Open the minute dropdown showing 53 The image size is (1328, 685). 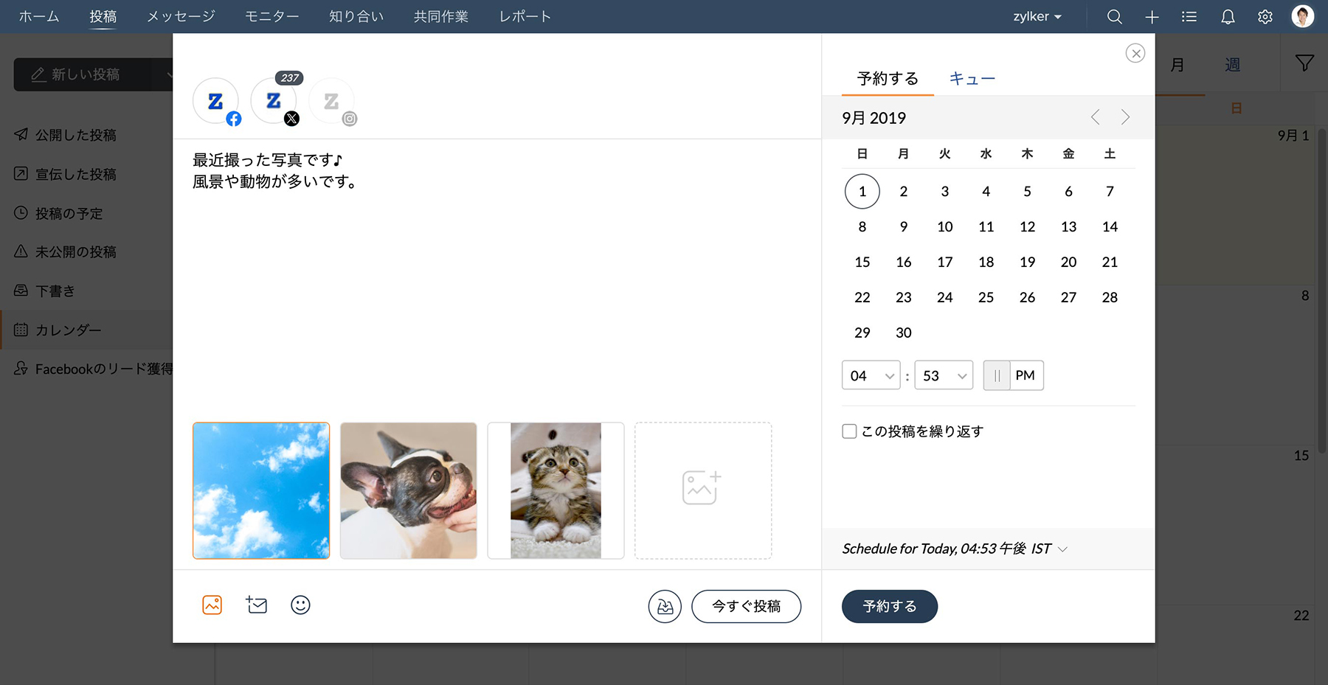point(943,375)
